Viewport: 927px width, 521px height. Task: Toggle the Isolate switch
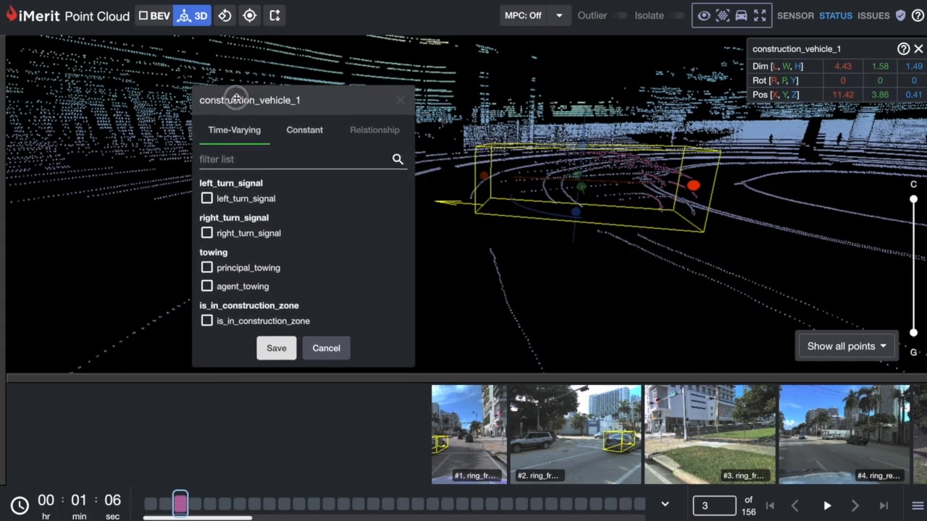point(676,15)
